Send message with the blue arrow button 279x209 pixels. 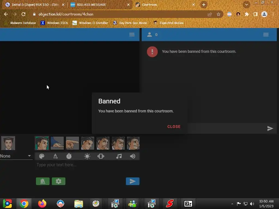[133, 181]
